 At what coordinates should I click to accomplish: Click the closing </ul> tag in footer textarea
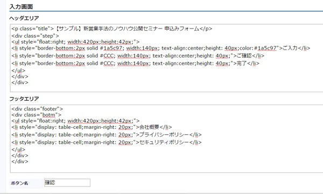[x=18, y=149]
